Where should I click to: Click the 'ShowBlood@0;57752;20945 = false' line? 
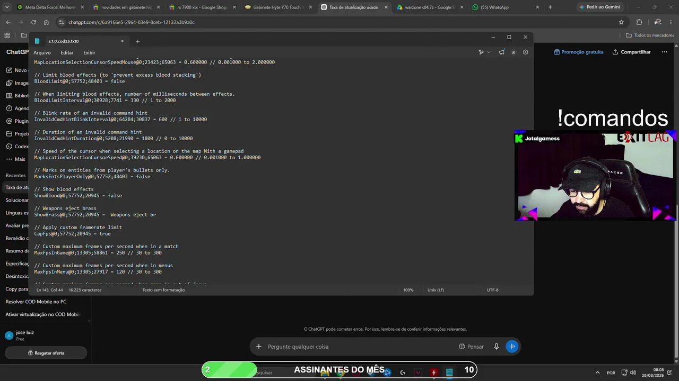tap(78, 196)
